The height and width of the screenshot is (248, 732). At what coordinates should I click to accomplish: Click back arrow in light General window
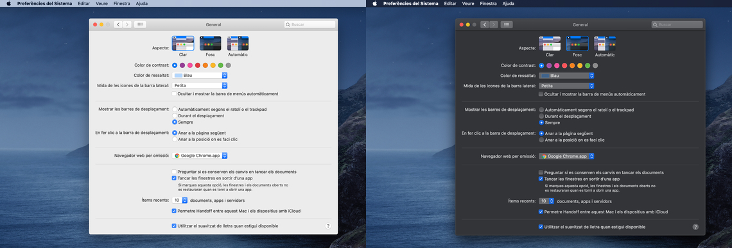(118, 24)
